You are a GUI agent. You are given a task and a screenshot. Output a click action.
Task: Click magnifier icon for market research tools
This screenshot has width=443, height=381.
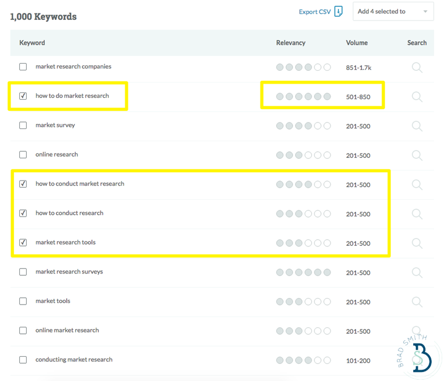[x=417, y=243]
